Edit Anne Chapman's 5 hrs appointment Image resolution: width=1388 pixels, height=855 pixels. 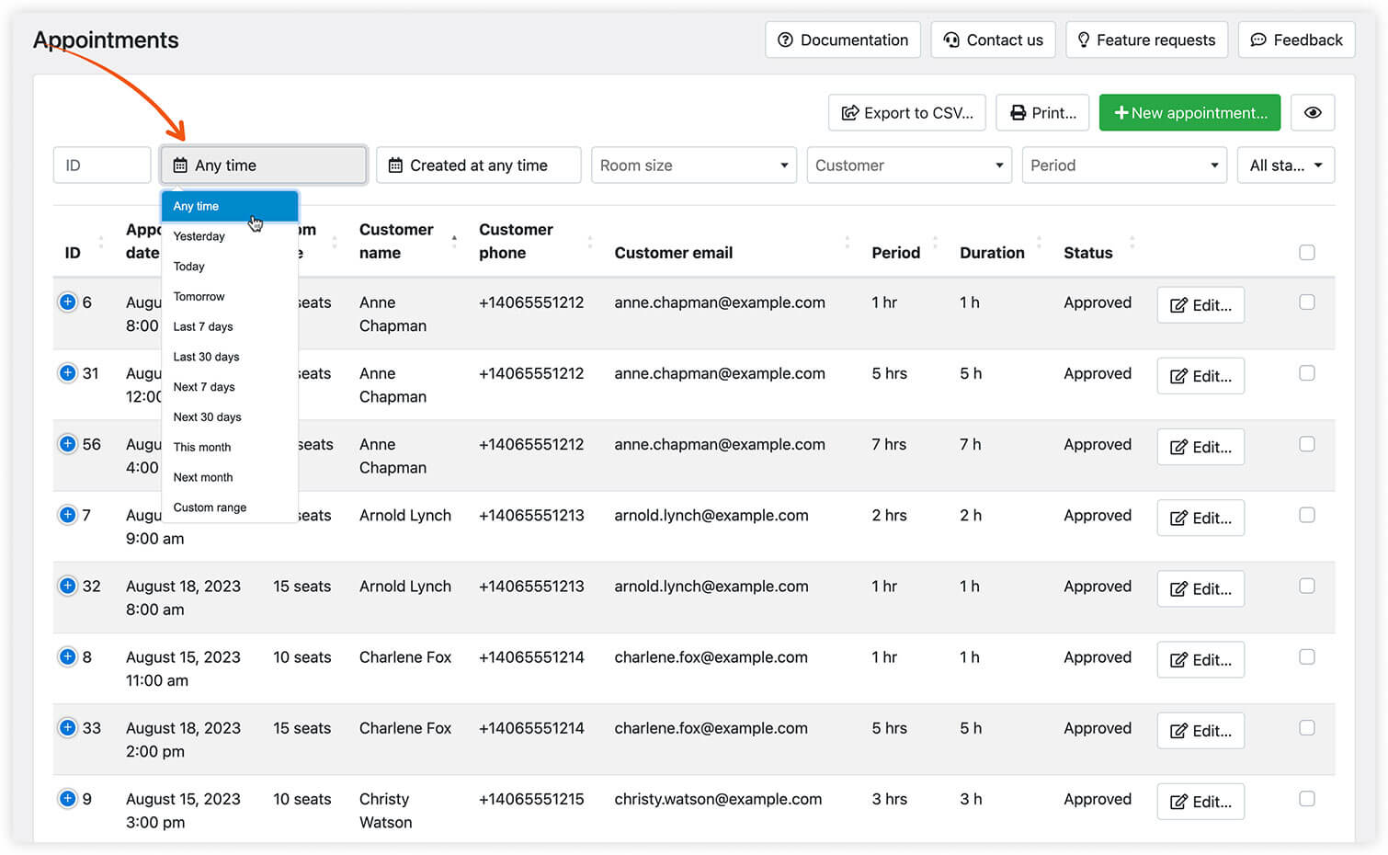point(1200,376)
